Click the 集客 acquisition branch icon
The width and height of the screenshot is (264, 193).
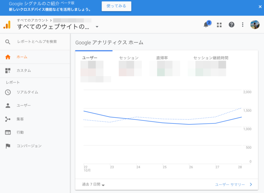tap(8, 119)
